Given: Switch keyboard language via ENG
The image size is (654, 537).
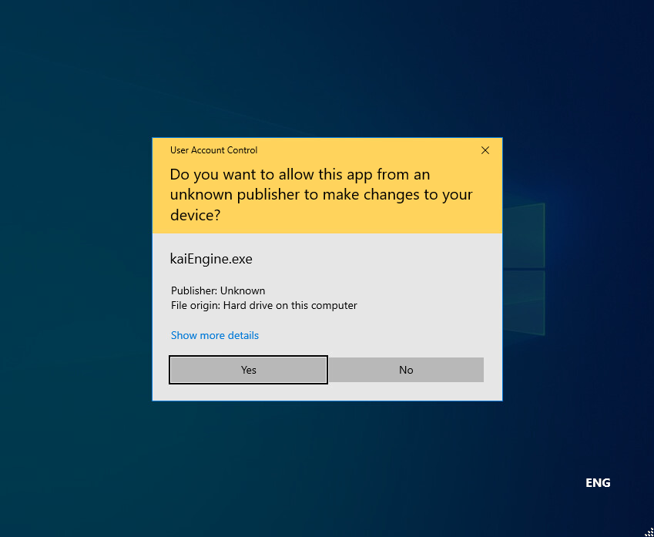Looking at the screenshot, I should [598, 483].
